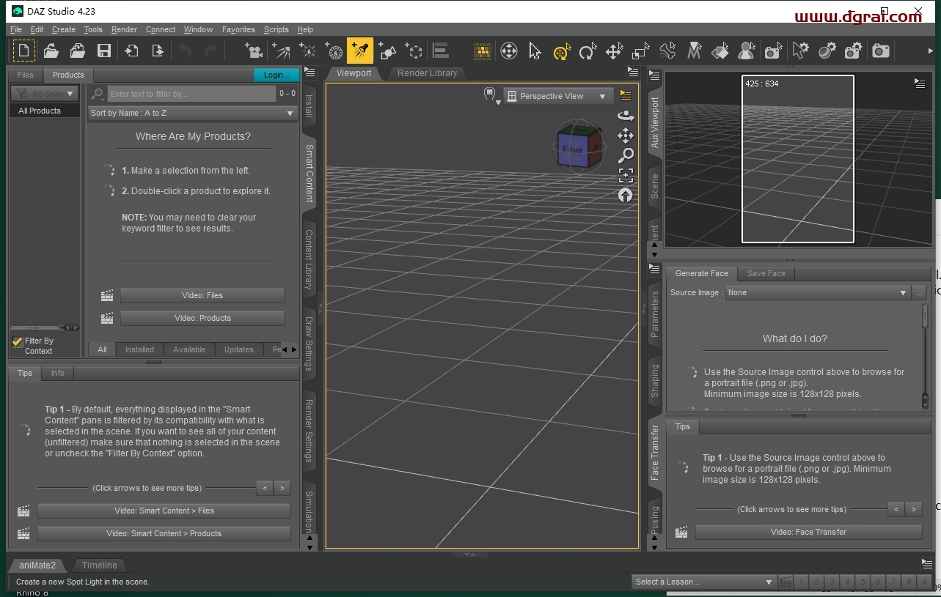Click the Render camera icon in toolbar
941x597 pixels.
pos(881,51)
